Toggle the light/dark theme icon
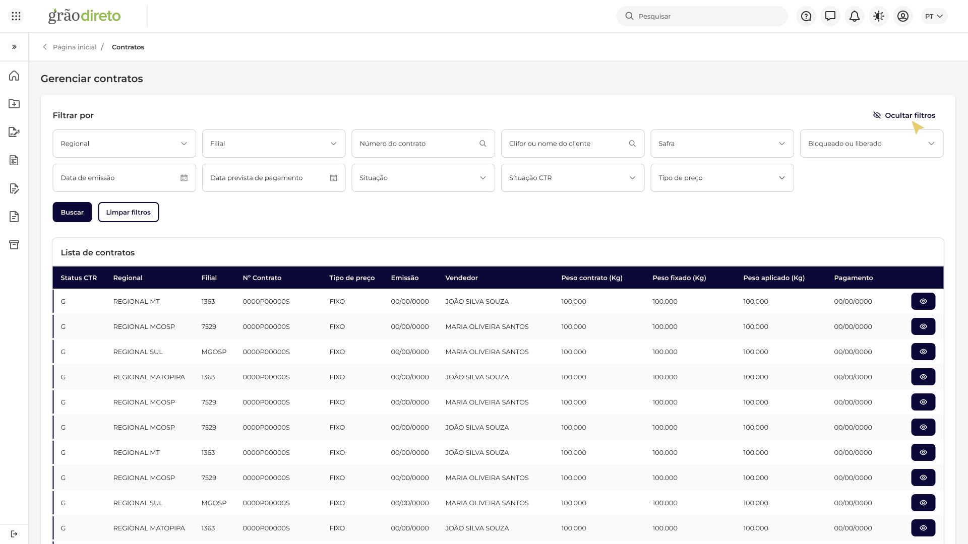Viewport: 968px width, 544px height. 879,16
